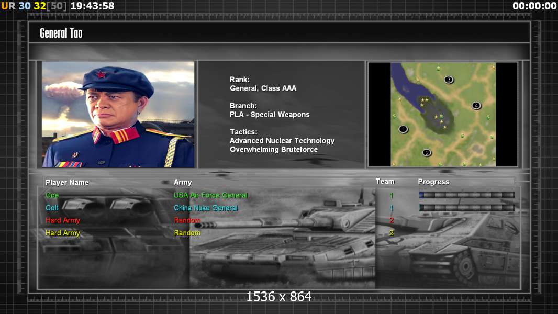
Task: Click the 'General Tao' title text
Action: point(61,33)
